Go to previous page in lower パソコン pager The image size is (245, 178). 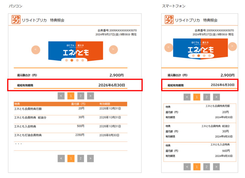[x=61, y=159]
